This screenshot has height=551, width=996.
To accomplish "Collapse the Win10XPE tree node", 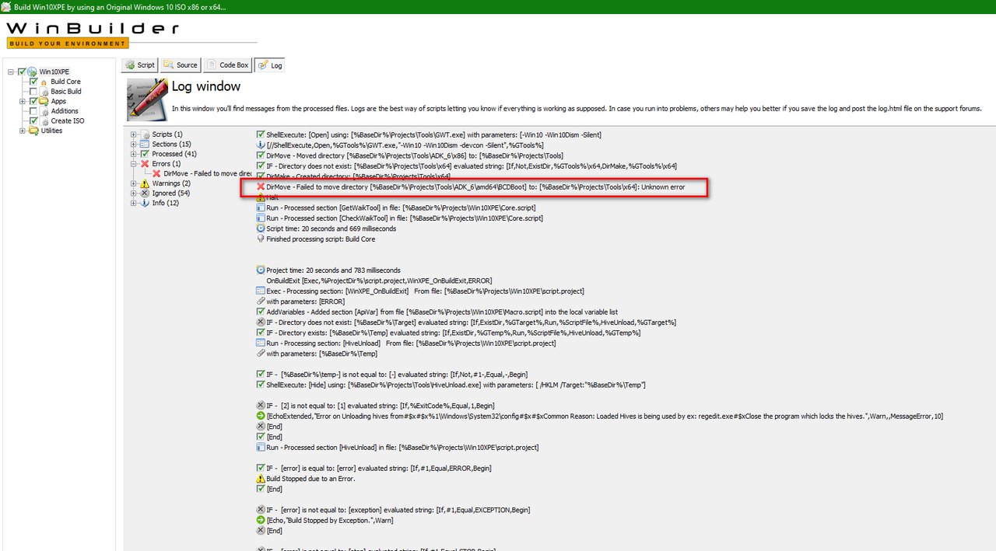I will [x=12, y=71].
